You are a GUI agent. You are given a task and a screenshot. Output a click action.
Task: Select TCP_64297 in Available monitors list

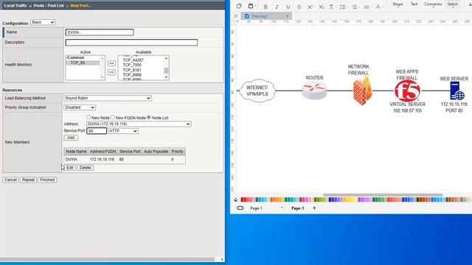(x=133, y=60)
